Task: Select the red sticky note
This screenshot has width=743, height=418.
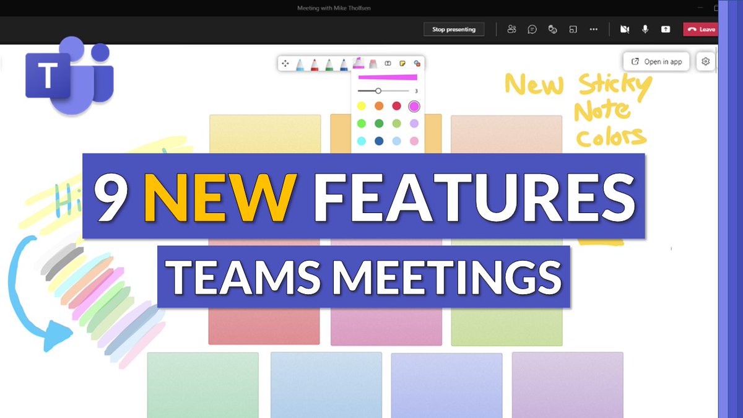Action: pos(264,326)
